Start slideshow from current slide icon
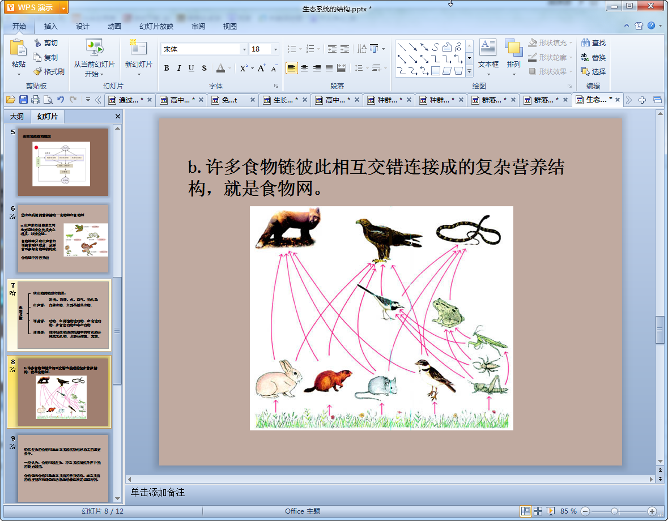 point(94,47)
